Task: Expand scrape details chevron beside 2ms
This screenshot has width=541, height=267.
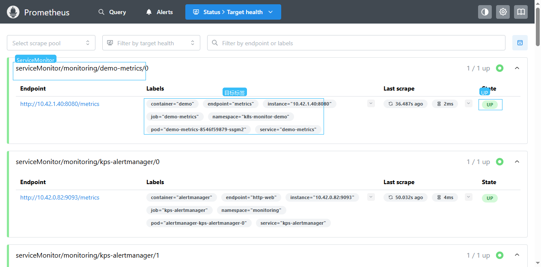Action: click(469, 103)
